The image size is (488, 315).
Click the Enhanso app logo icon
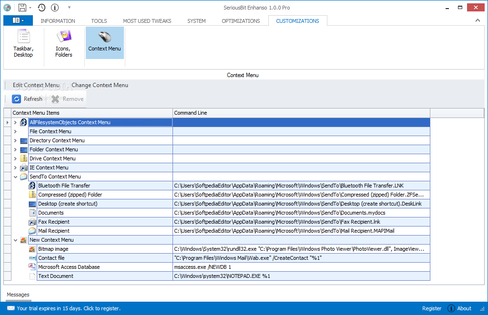(7, 8)
